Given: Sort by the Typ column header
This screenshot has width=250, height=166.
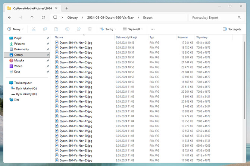Looking at the screenshot, I should coord(152,37).
